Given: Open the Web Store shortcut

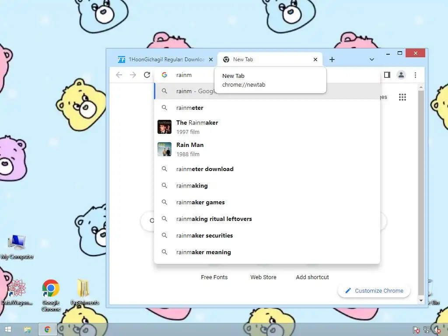Looking at the screenshot, I should click(263, 277).
